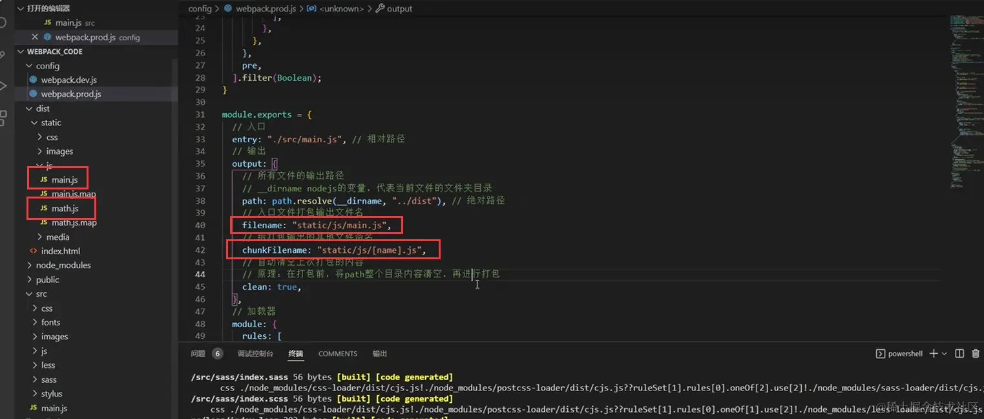Select the 终端 terminal tab
Viewport: 984px width, 419px height.
click(x=296, y=354)
